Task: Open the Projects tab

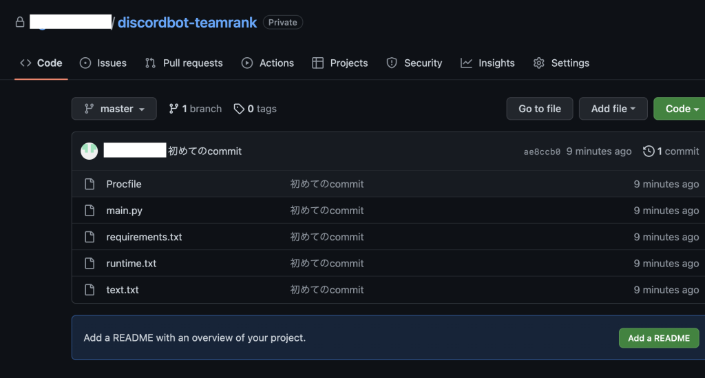Action: pyautogui.click(x=340, y=63)
